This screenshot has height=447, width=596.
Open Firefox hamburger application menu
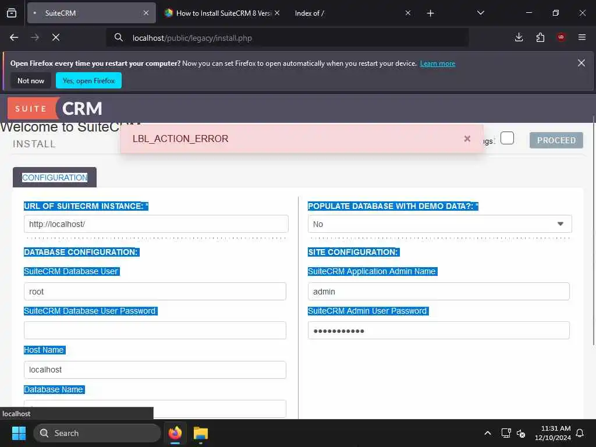tap(582, 37)
